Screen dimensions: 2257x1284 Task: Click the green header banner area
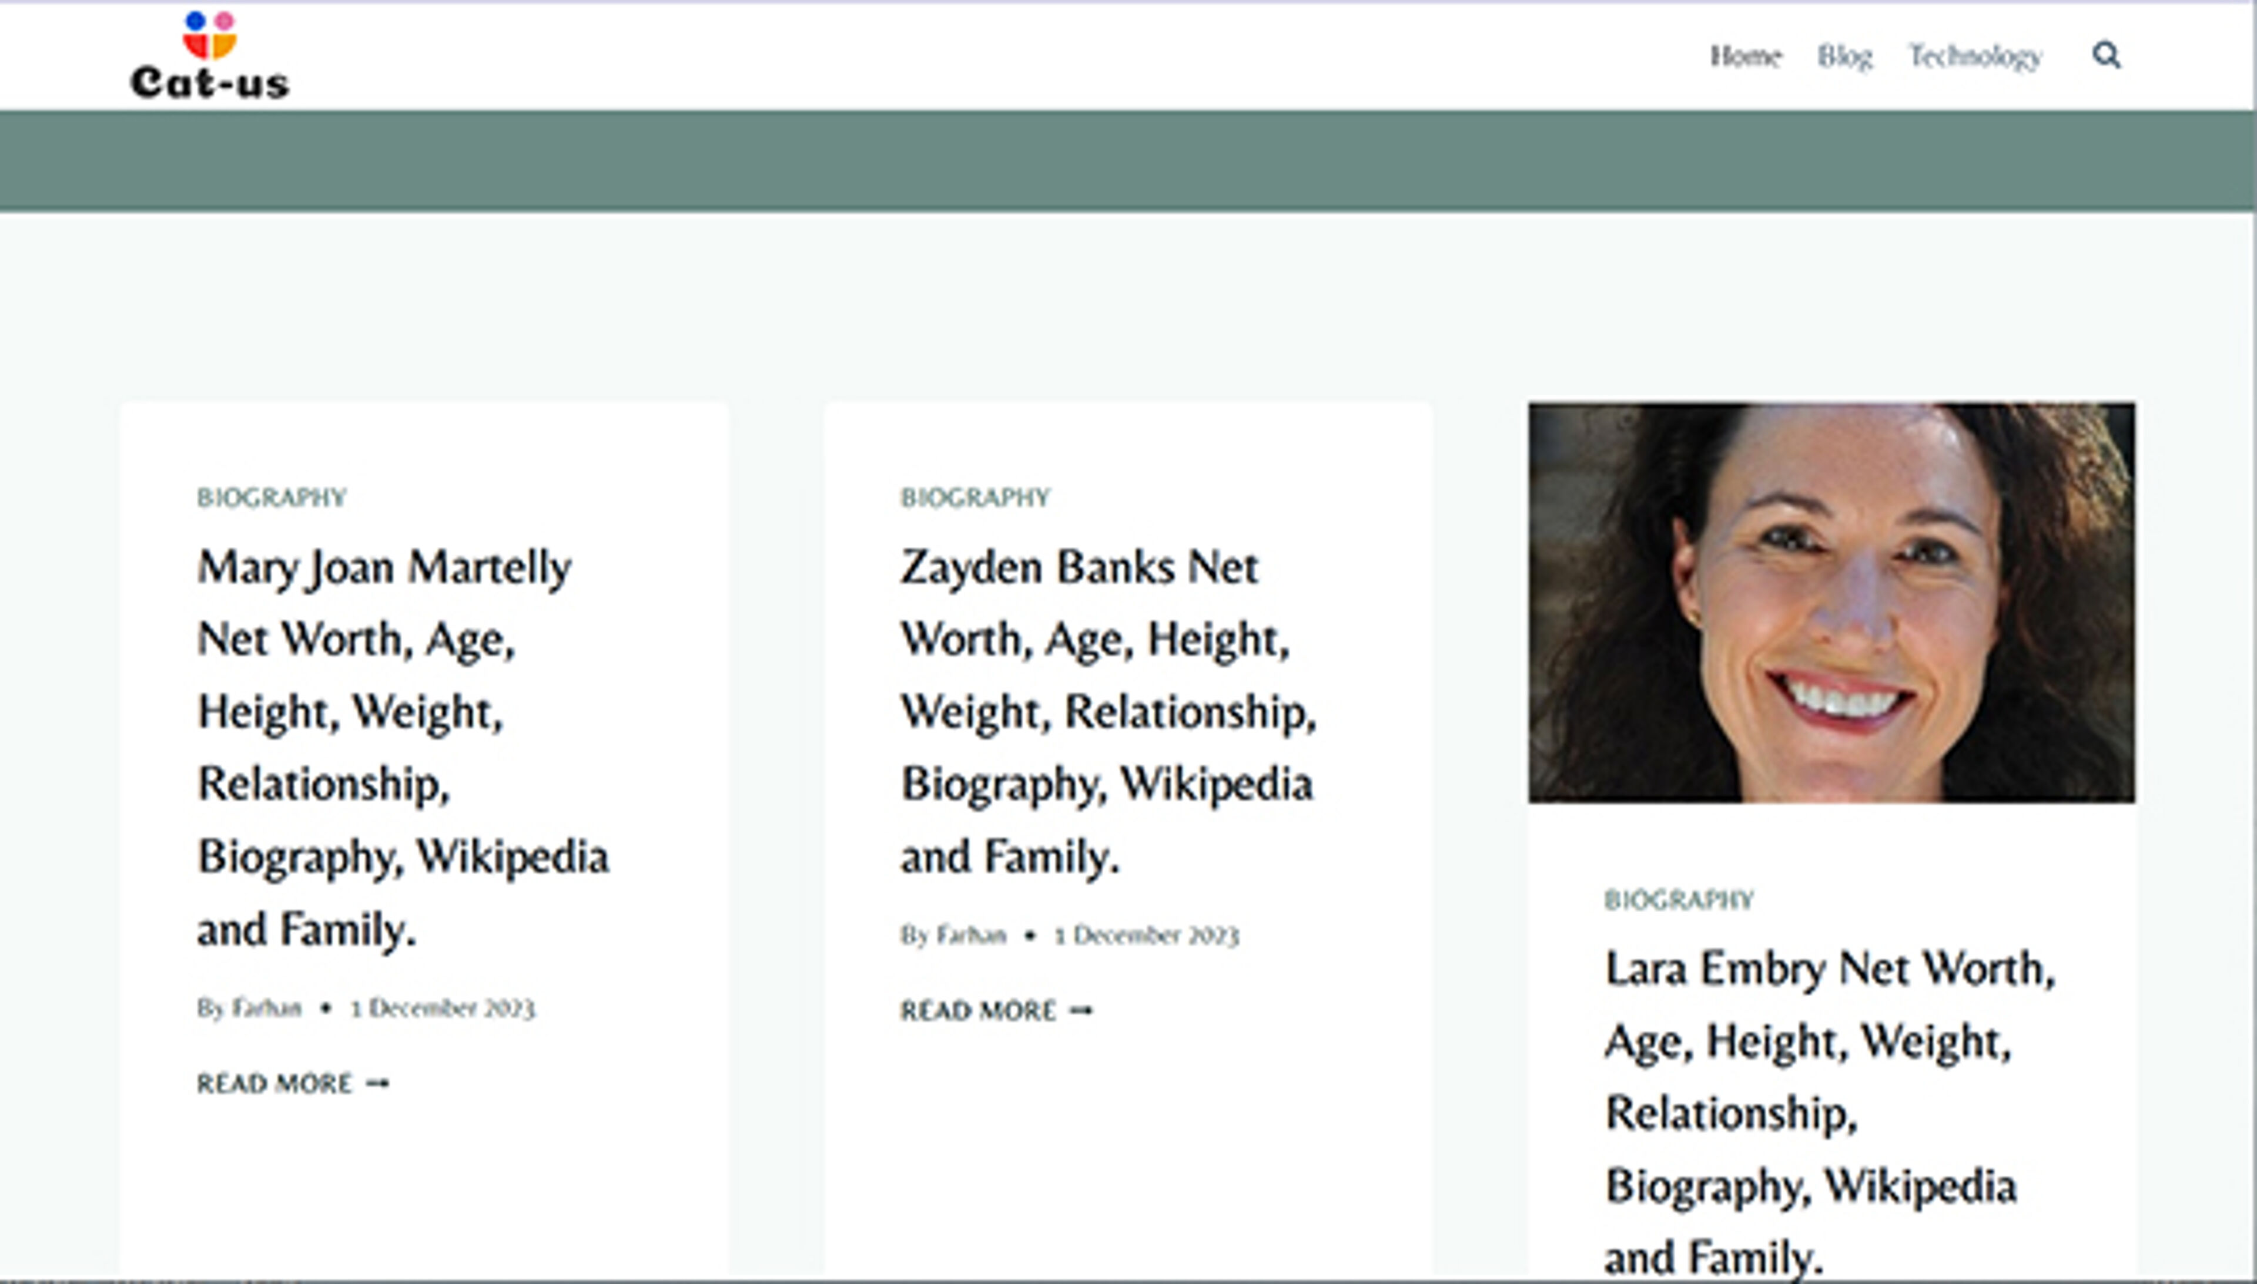click(1127, 160)
